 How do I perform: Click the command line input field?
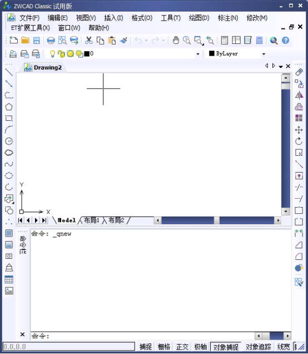tap(143, 336)
